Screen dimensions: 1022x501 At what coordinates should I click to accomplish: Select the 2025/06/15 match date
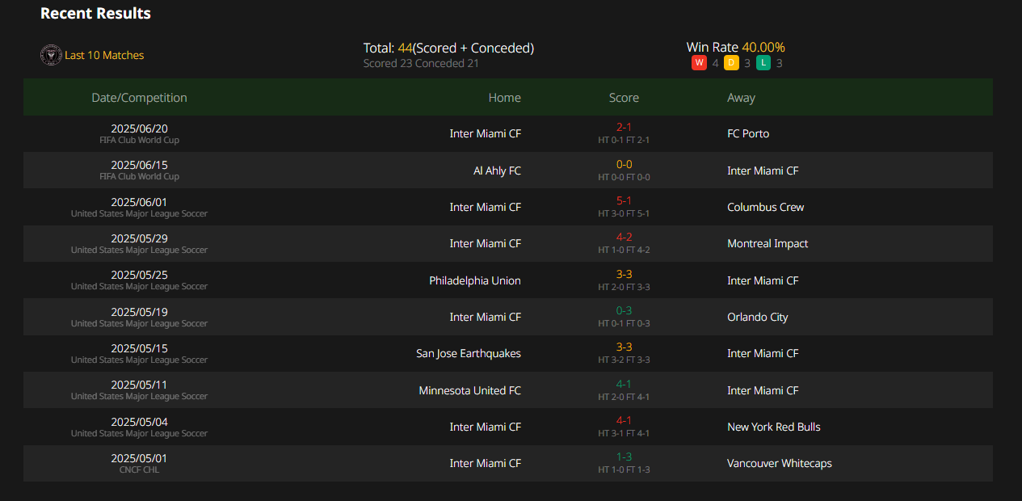(139, 165)
